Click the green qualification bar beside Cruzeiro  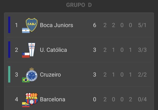(9, 74)
